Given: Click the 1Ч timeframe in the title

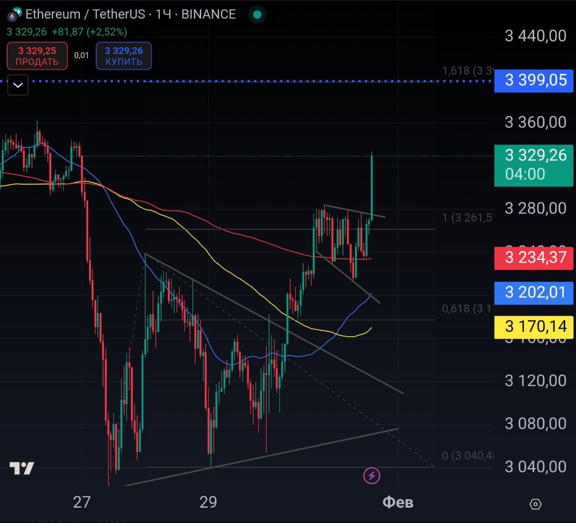Looking at the screenshot, I should pyautogui.click(x=163, y=14).
